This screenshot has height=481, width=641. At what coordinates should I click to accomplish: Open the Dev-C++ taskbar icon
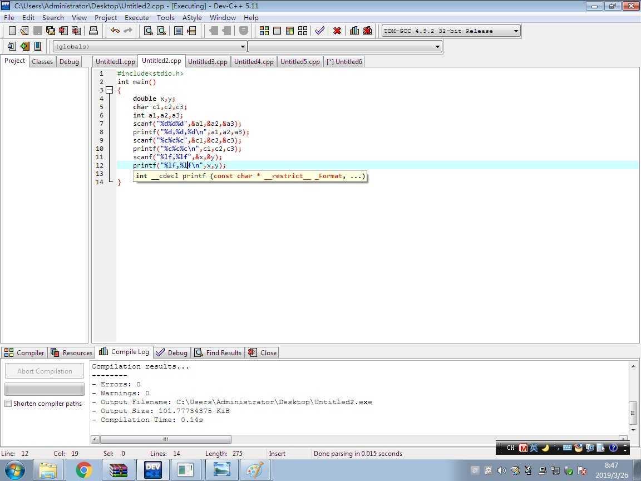tap(153, 470)
